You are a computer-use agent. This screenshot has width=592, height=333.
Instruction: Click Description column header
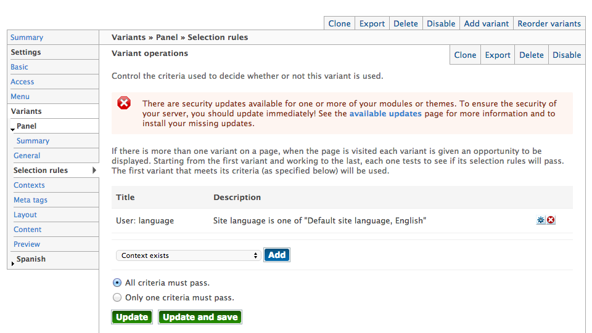(x=237, y=198)
